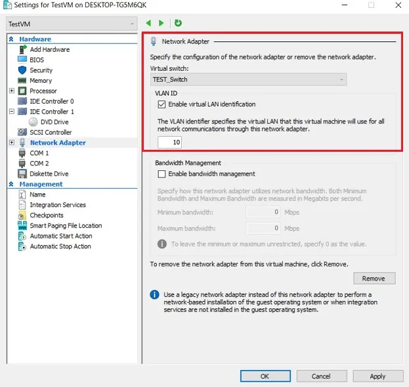The height and width of the screenshot is (387, 409).
Task: Click the Diskette Drive icon
Action: click(x=22, y=174)
